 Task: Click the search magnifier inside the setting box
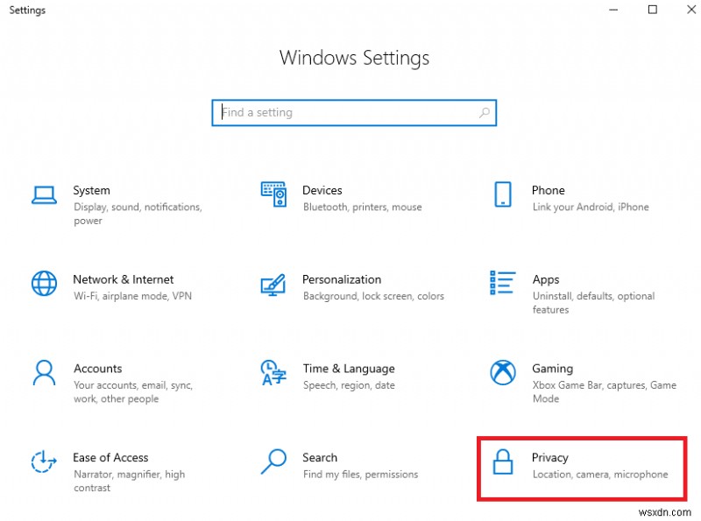pos(485,112)
